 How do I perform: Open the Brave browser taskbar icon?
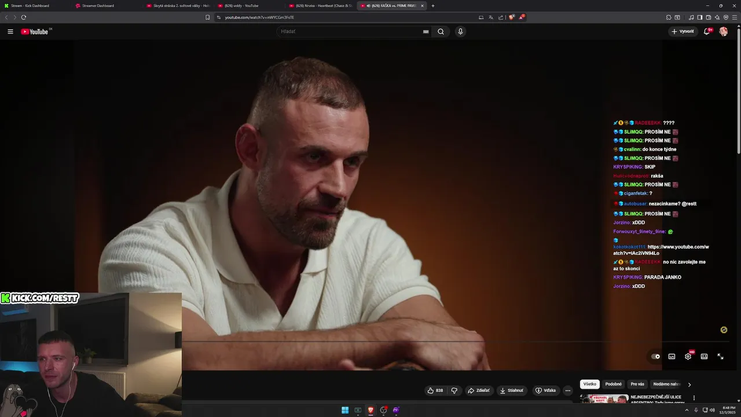tap(370, 410)
